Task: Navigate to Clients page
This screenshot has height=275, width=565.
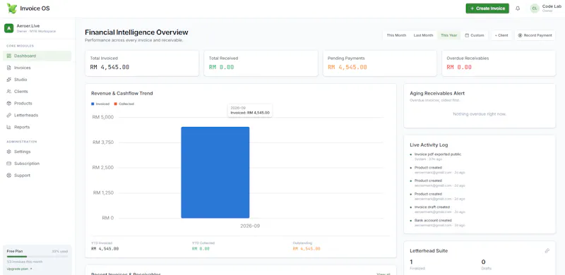Action: 37,92
